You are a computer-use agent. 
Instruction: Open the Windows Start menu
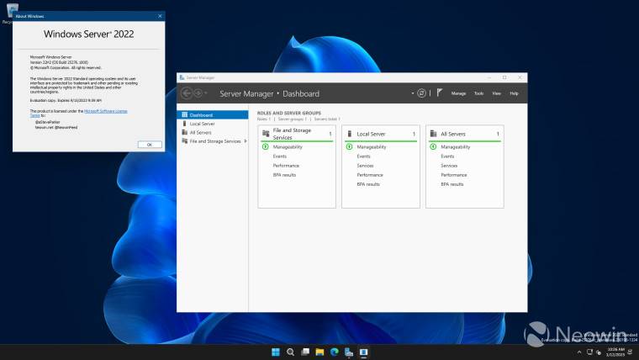276,352
